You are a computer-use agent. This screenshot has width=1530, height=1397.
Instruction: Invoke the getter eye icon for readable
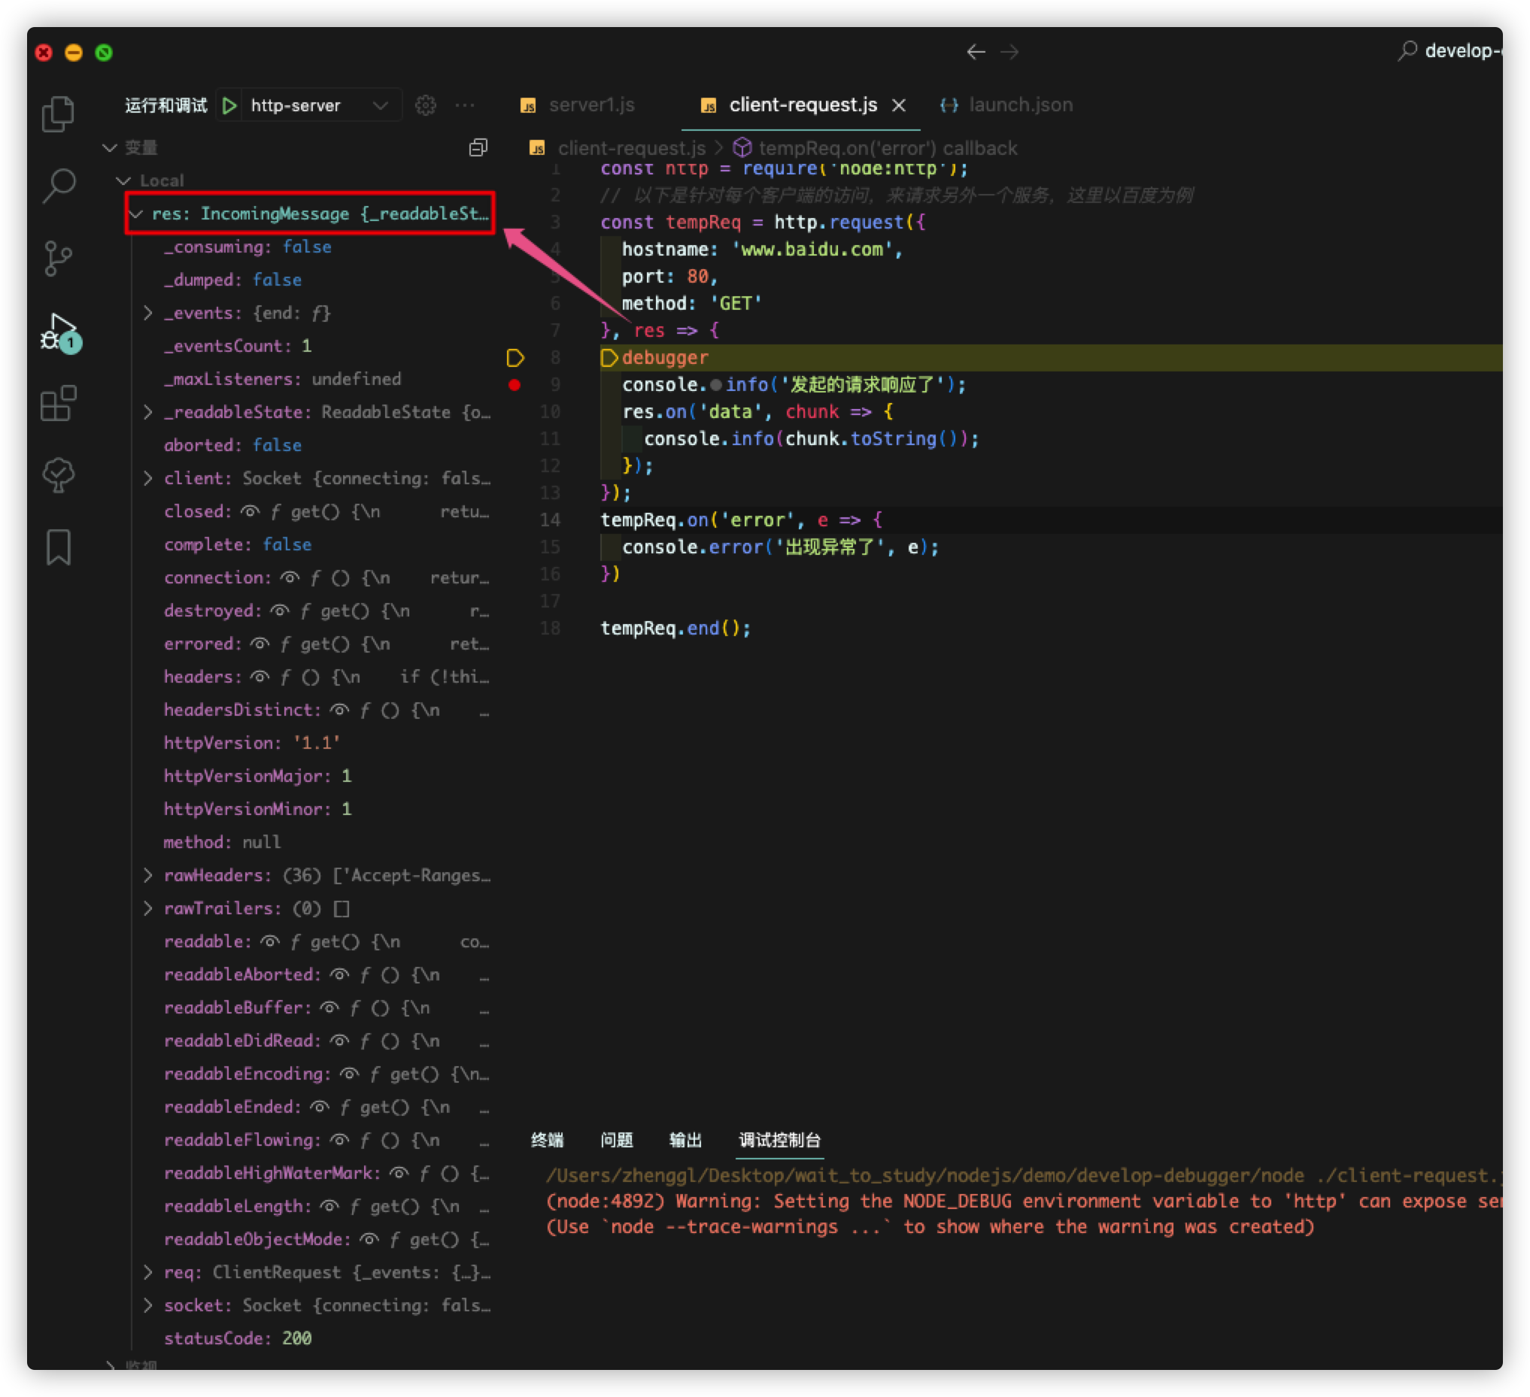point(270,942)
